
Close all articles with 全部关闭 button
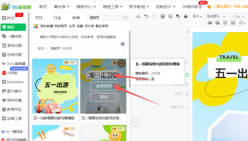[187, 107]
